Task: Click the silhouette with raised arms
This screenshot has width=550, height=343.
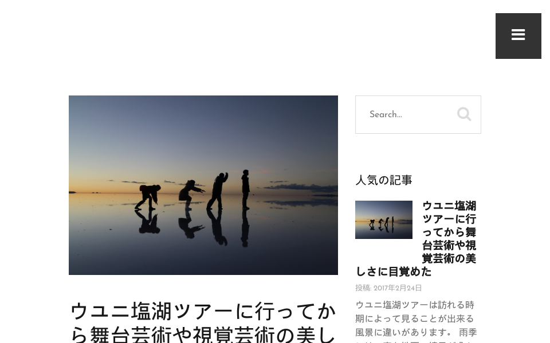Action: pyautogui.click(x=218, y=191)
